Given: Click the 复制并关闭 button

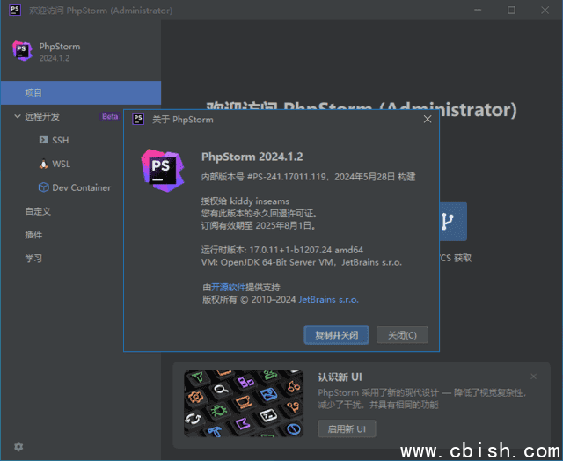Looking at the screenshot, I should pos(336,335).
